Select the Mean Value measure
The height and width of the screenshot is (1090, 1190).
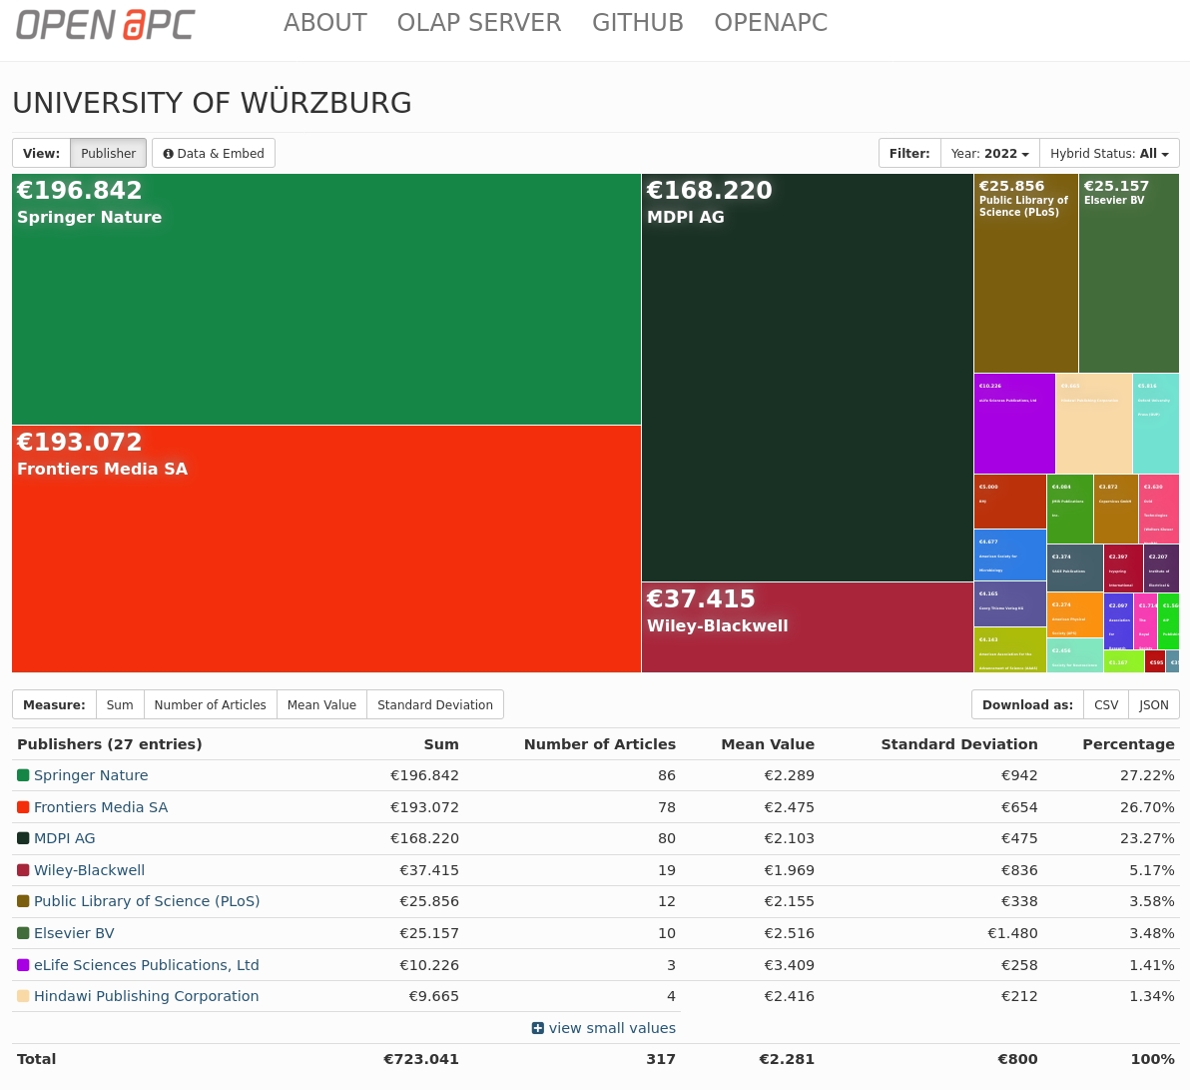click(321, 705)
